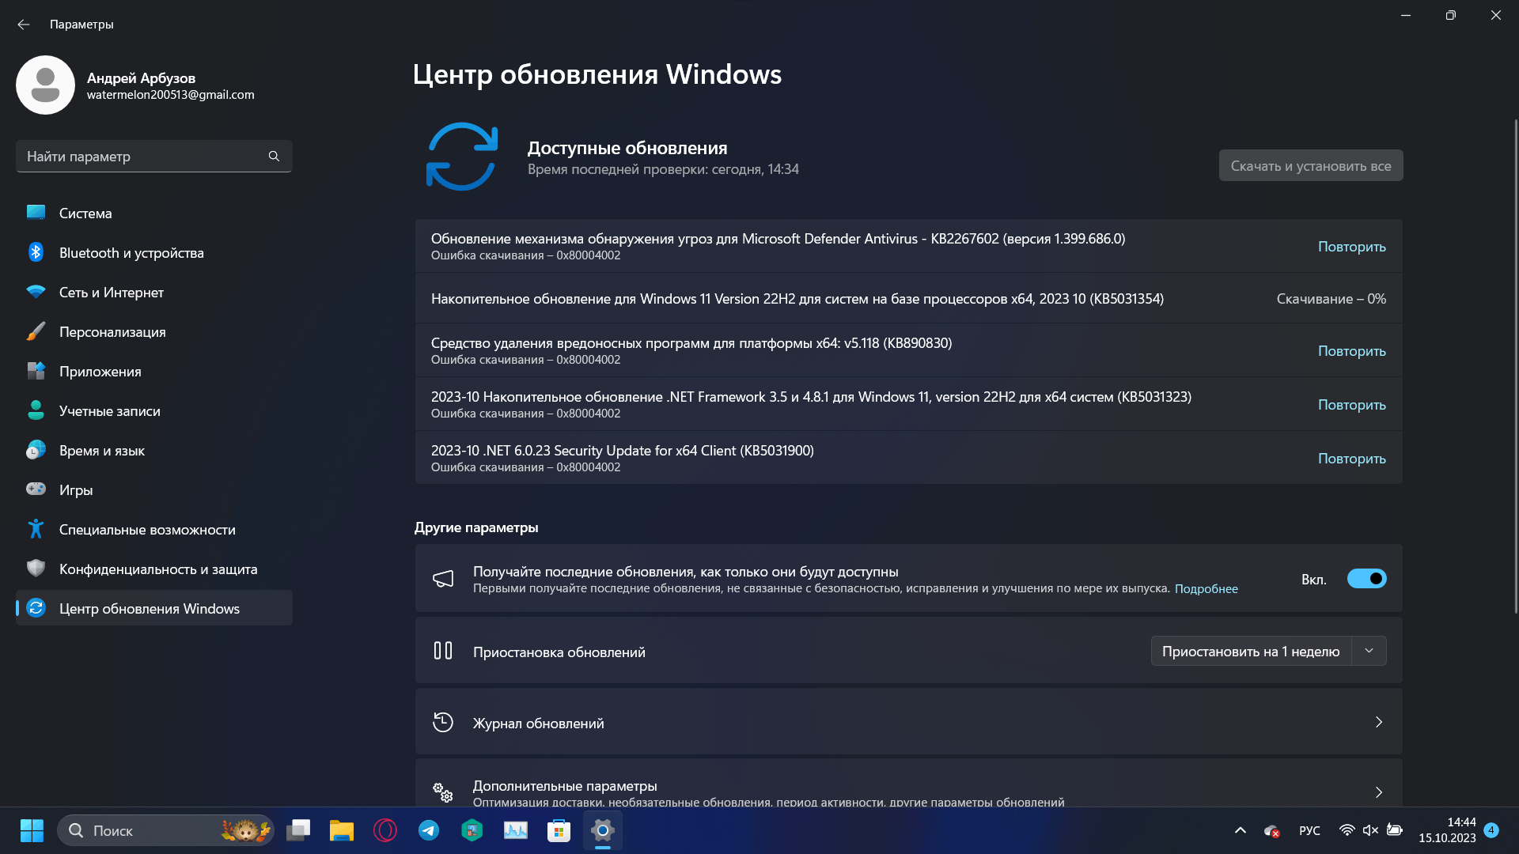Screen dimensions: 1519x854
Task: Retry the .NET 6.0.23 KB5031900 update
Action: [x=1351, y=458]
